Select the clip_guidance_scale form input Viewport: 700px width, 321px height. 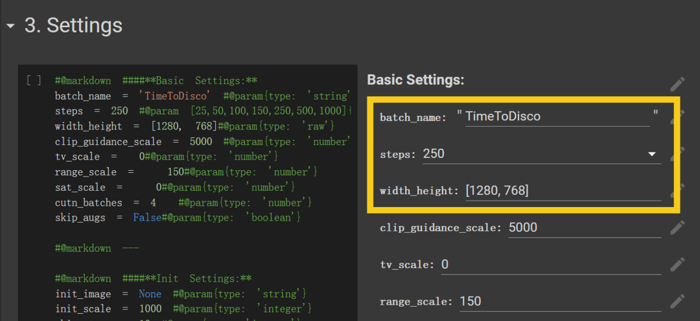(583, 228)
